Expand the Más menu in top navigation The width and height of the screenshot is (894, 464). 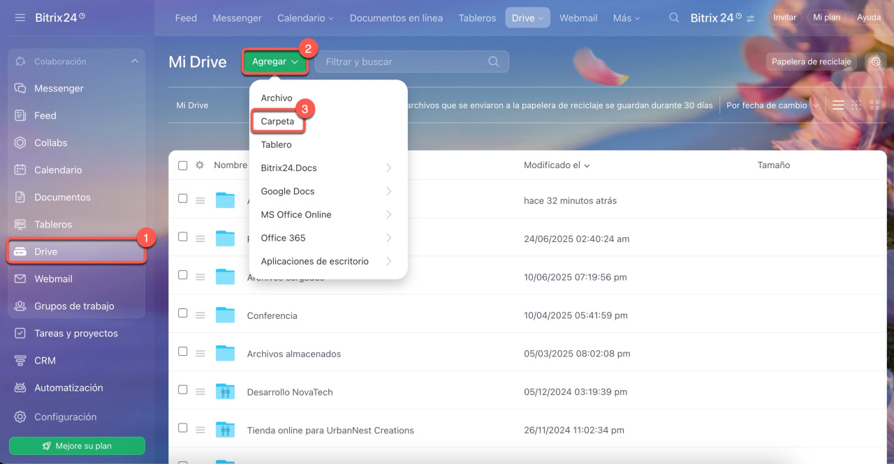click(x=626, y=18)
